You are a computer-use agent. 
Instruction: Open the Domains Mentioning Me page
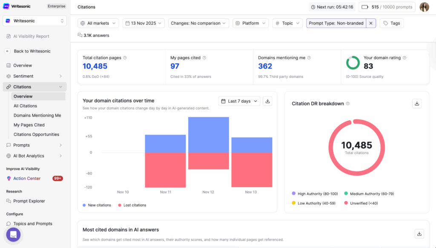[38, 115]
